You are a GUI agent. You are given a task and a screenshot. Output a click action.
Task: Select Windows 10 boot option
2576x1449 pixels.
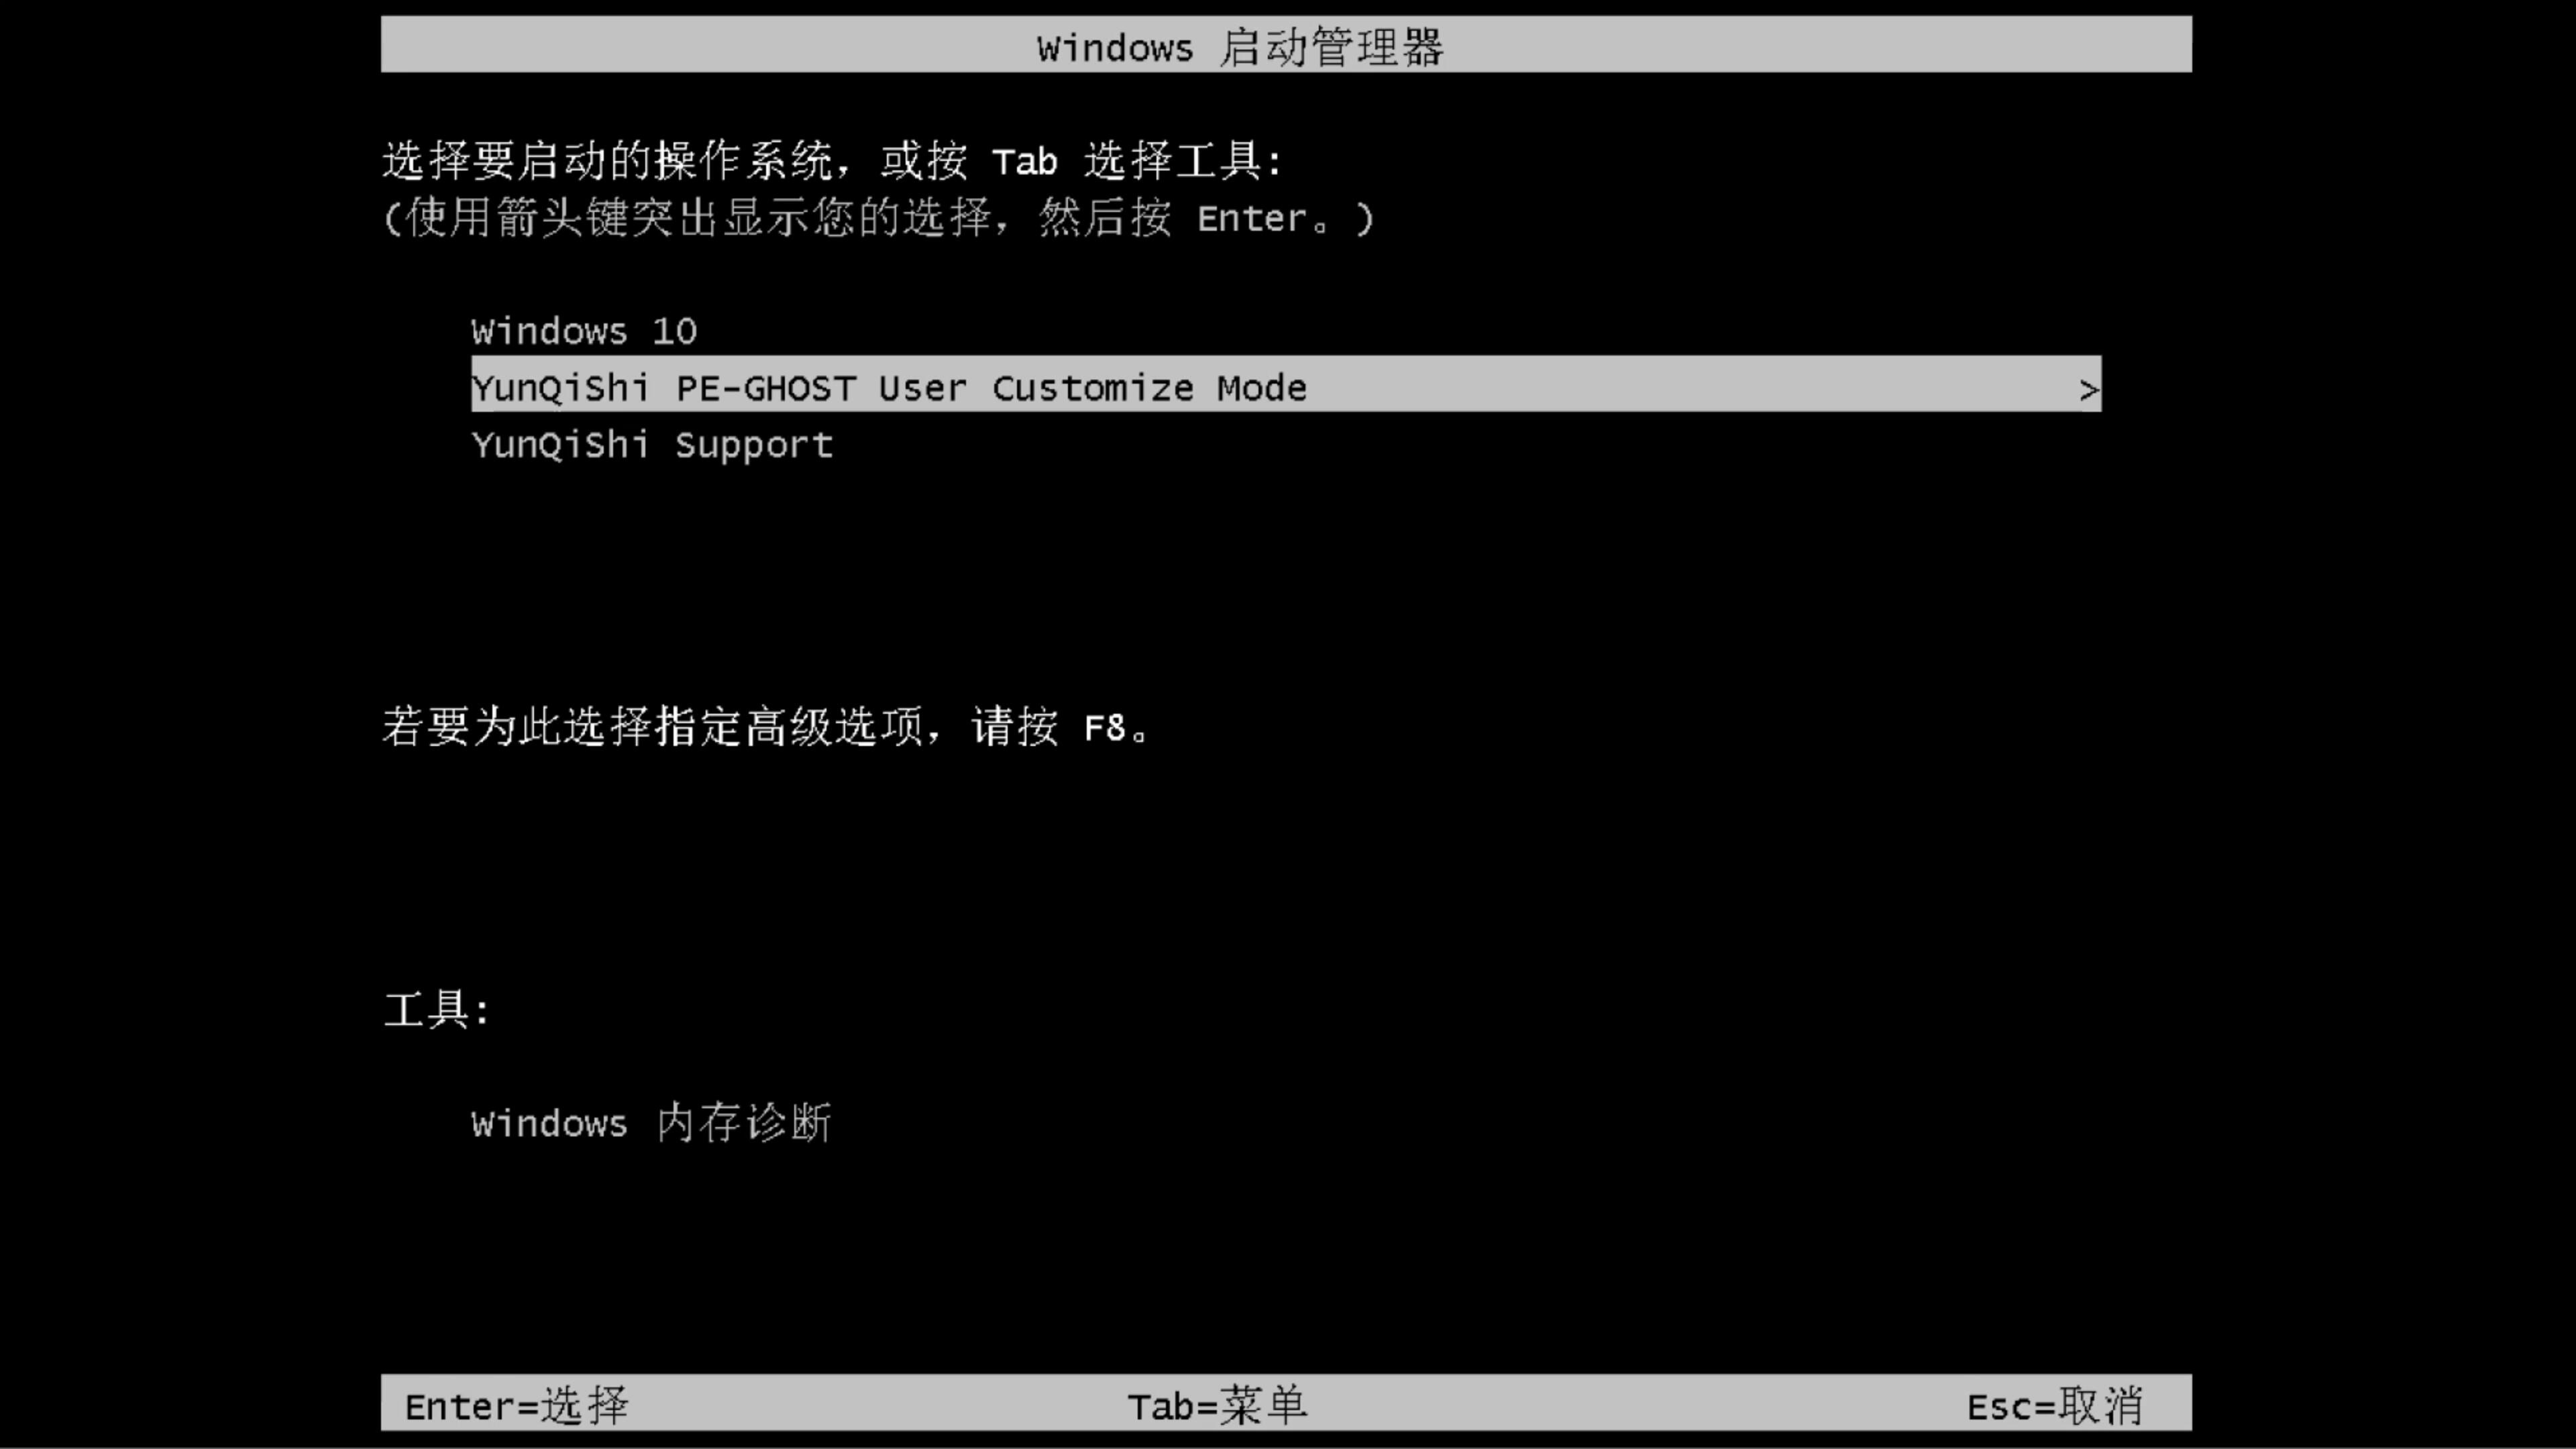pyautogui.click(x=582, y=331)
